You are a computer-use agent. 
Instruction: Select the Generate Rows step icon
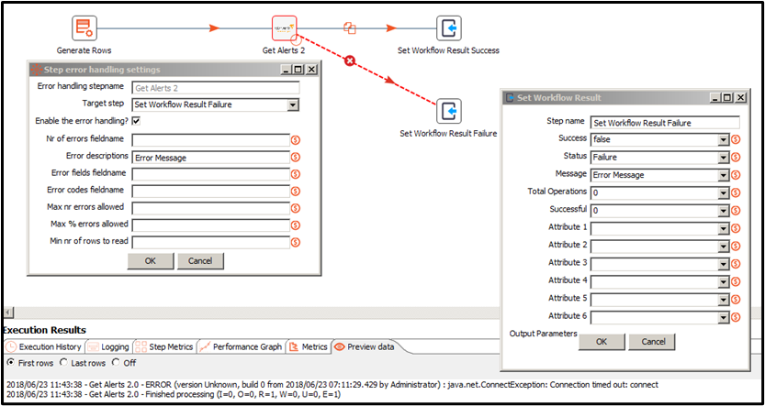pyautogui.click(x=84, y=28)
